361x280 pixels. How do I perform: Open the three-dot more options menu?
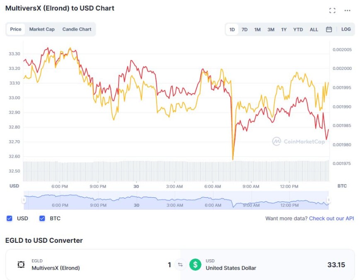click(x=347, y=10)
